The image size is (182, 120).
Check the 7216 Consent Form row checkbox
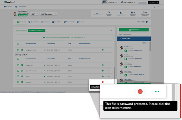(x=18, y=71)
